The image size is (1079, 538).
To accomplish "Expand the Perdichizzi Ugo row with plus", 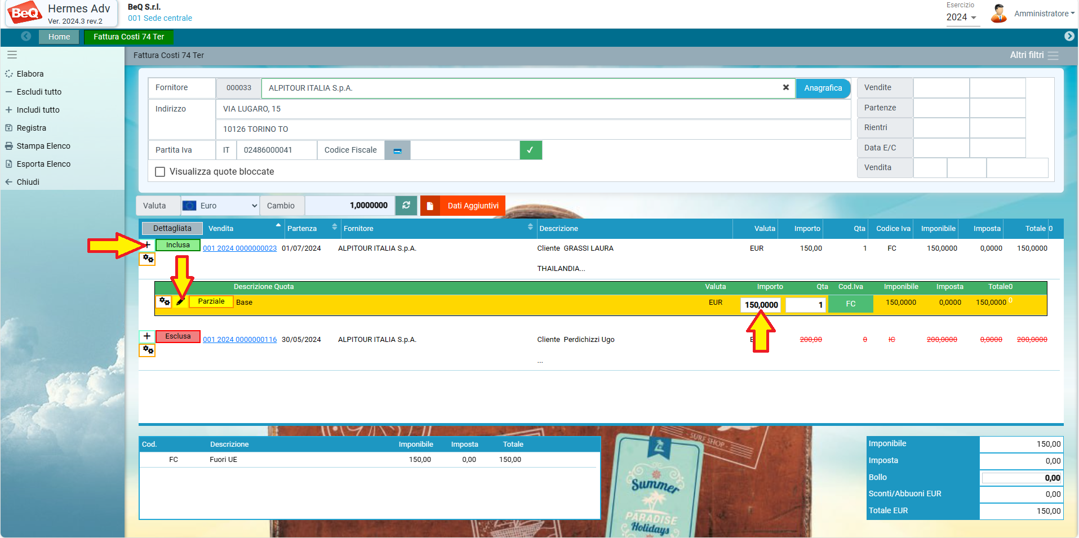I will (x=147, y=336).
